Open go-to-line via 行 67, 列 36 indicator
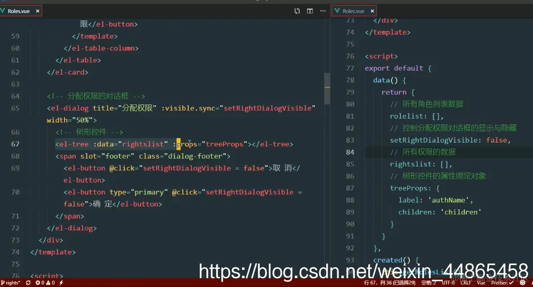The height and width of the screenshot is (287, 533). pos(390,283)
